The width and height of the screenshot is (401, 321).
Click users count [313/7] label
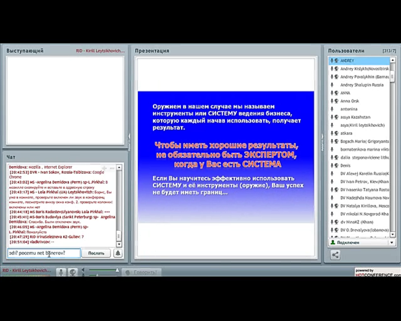tap(389, 51)
